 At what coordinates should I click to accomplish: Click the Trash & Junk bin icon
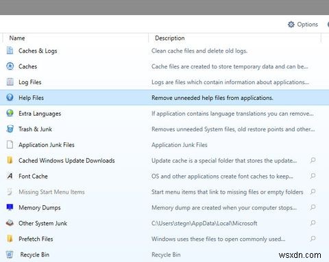click(x=10, y=129)
